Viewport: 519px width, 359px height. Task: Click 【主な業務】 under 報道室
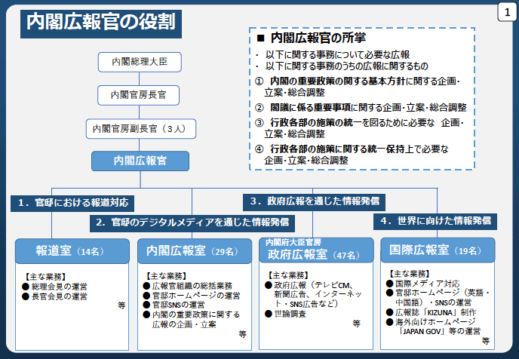(45, 277)
